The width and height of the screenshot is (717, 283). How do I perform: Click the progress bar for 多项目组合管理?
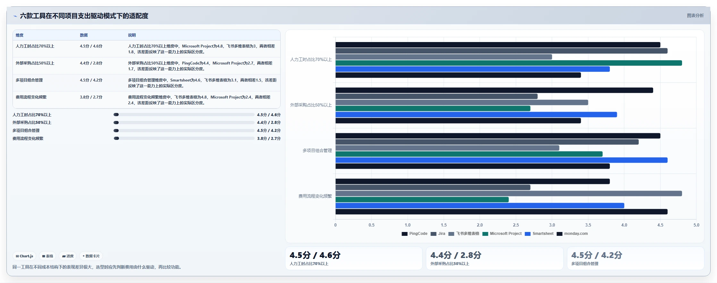click(x=184, y=131)
